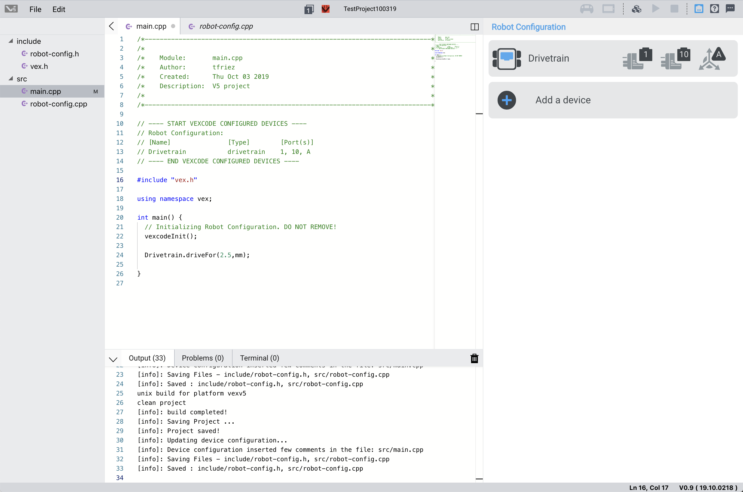This screenshot has width=743, height=492.
Task: Open the File menu
Action: click(x=35, y=9)
